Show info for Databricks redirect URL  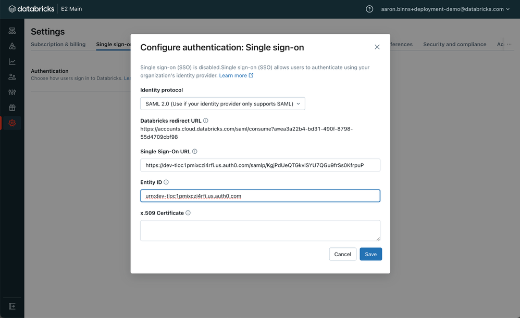[206, 121]
